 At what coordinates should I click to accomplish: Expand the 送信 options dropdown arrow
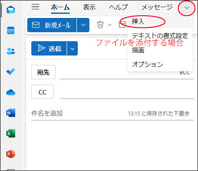(72, 48)
